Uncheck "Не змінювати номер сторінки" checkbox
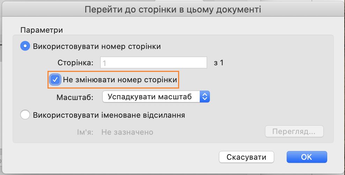 pyautogui.click(x=55, y=80)
